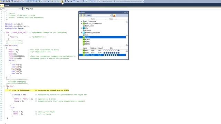The image size is (221, 124).
Task: Select ANALOG_COMPARATOR peripheral
Action: click(x=93, y=24)
